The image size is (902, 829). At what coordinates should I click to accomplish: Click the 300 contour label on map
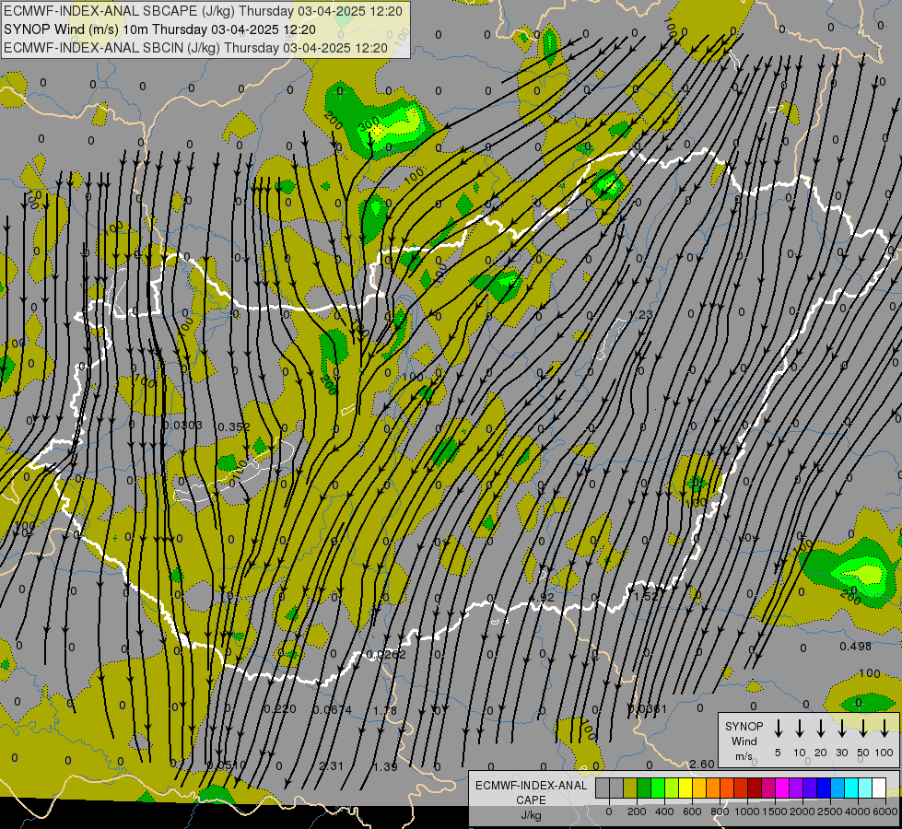369,123
